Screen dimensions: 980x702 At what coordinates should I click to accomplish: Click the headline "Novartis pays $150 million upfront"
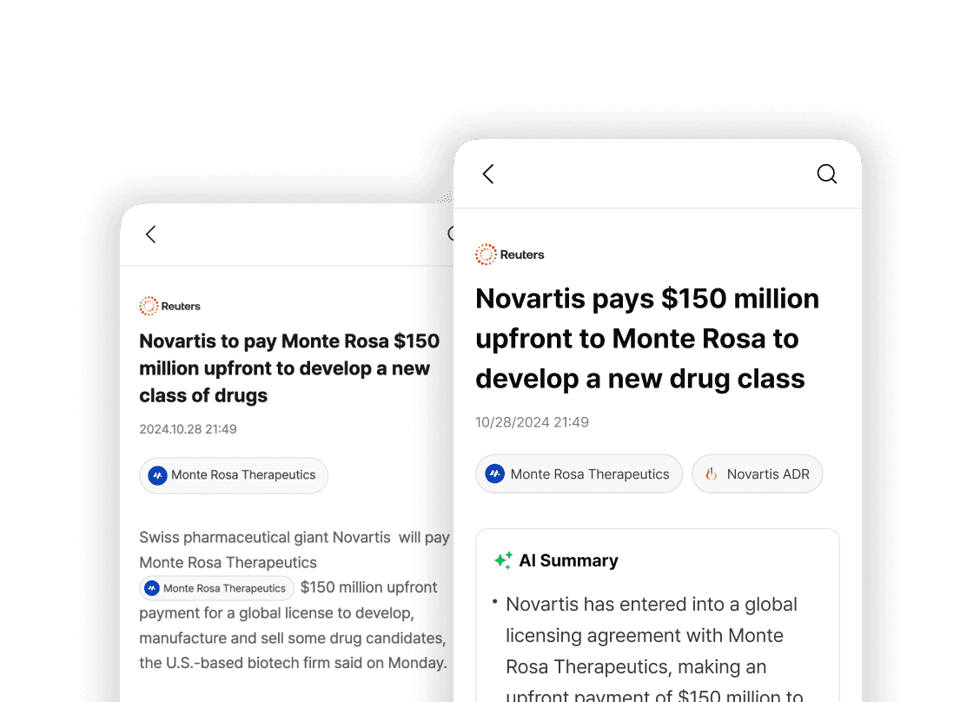coord(646,338)
